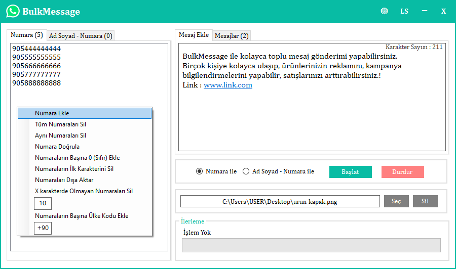Open the Mesajlar (2) tab
Image resolution: width=456 pixels, height=269 pixels.
[232, 36]
